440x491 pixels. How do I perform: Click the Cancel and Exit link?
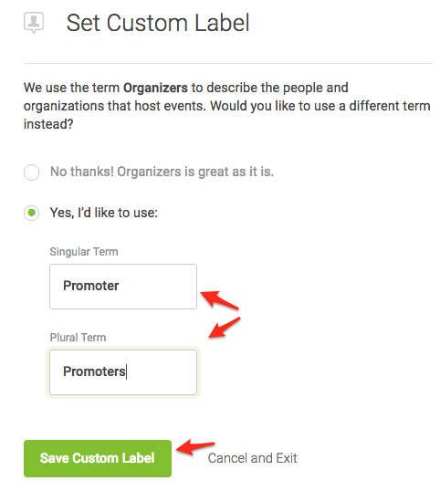(253, 458)
